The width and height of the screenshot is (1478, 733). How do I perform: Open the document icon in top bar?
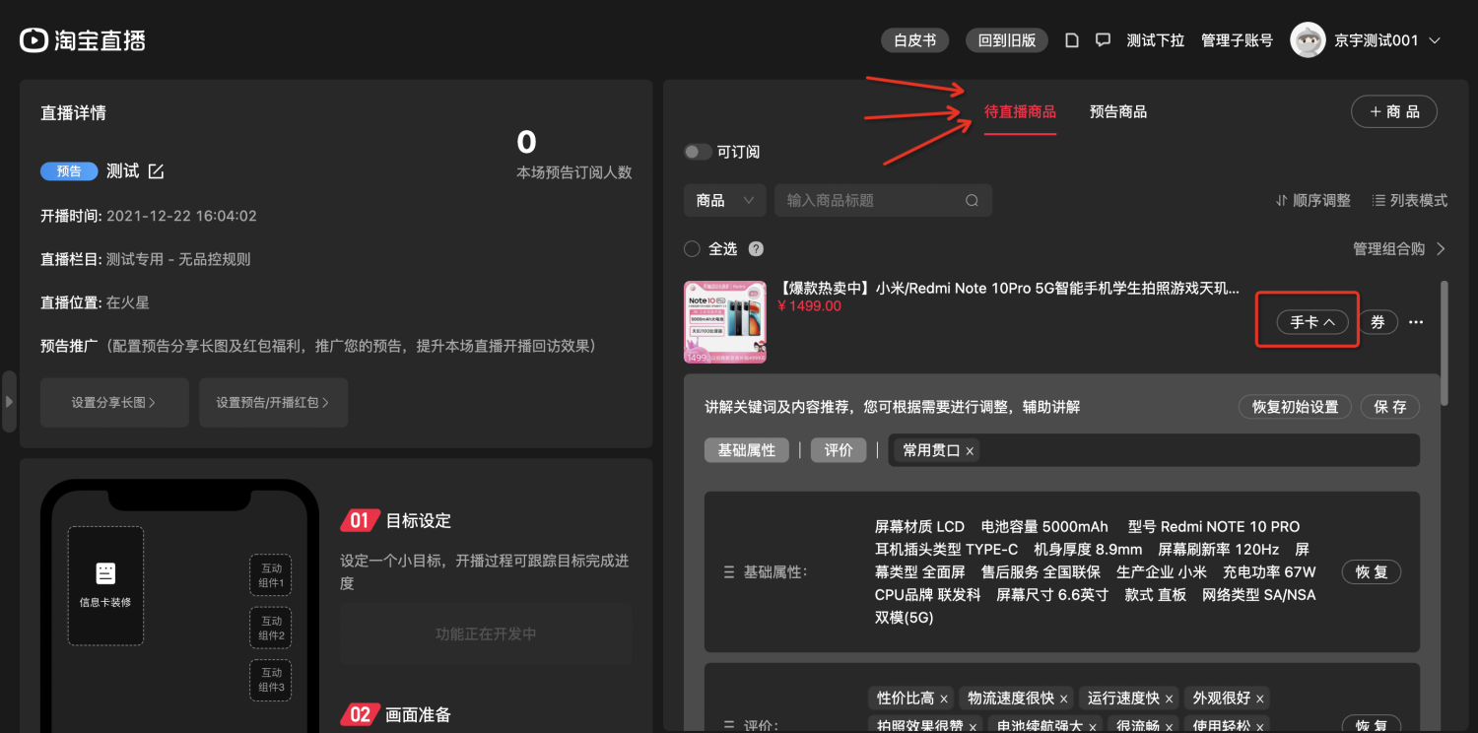coord(1073,40)
